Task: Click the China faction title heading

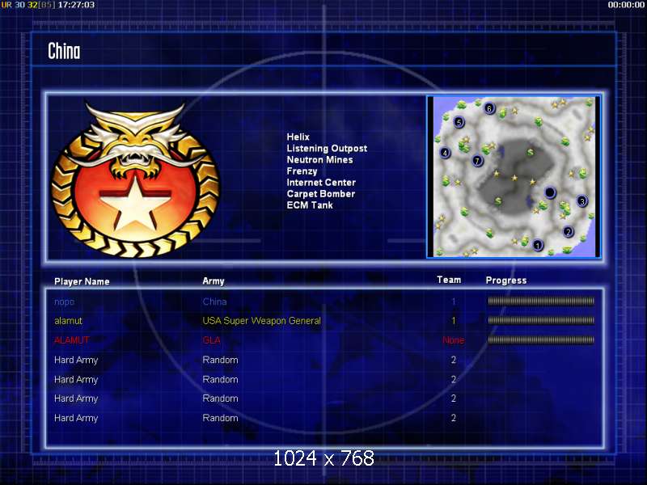Action: pos(64,51)
